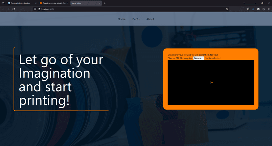
Task: Open the Firefox View icon
Action: (x=3, y=3)
